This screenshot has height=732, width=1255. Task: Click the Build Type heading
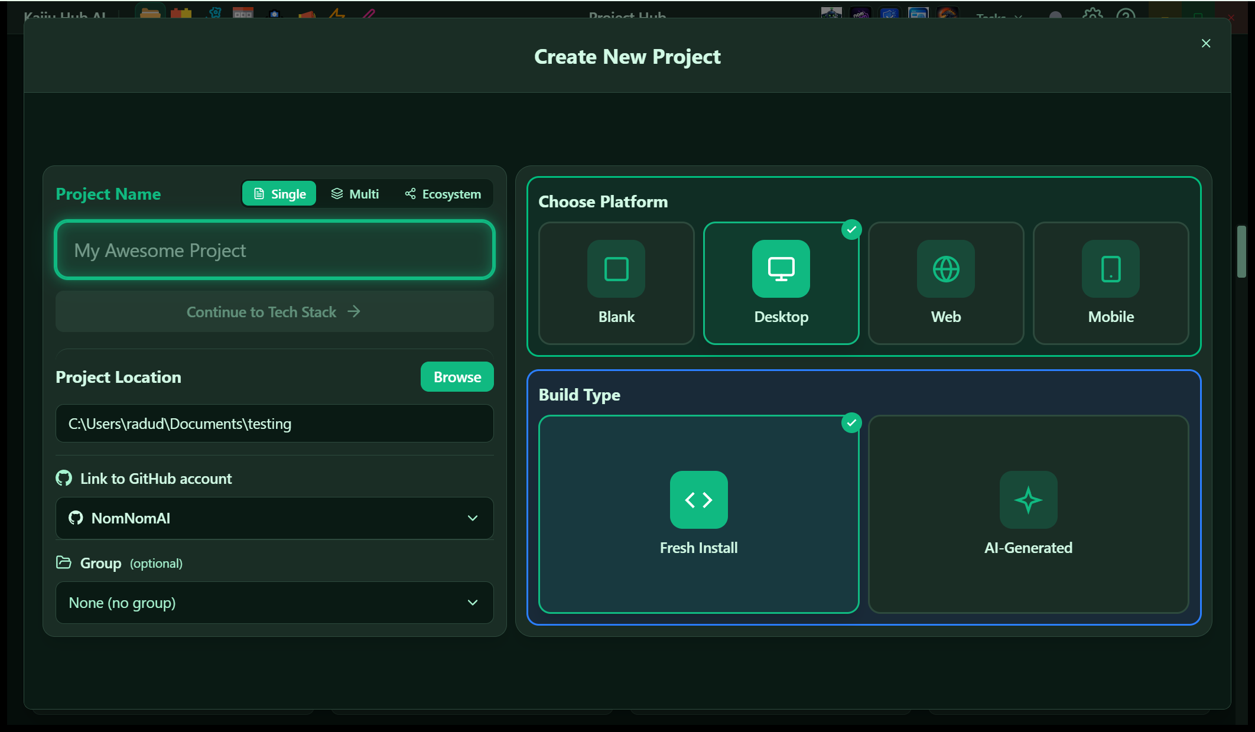[580, 395]
